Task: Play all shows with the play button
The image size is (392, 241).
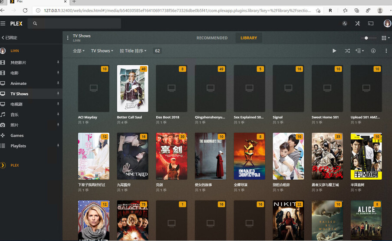Action: (334, 51)
